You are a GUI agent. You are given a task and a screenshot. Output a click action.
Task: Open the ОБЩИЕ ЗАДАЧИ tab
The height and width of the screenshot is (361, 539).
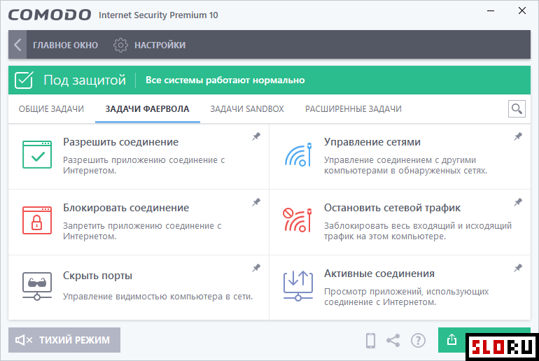click(x=51, y=109)
